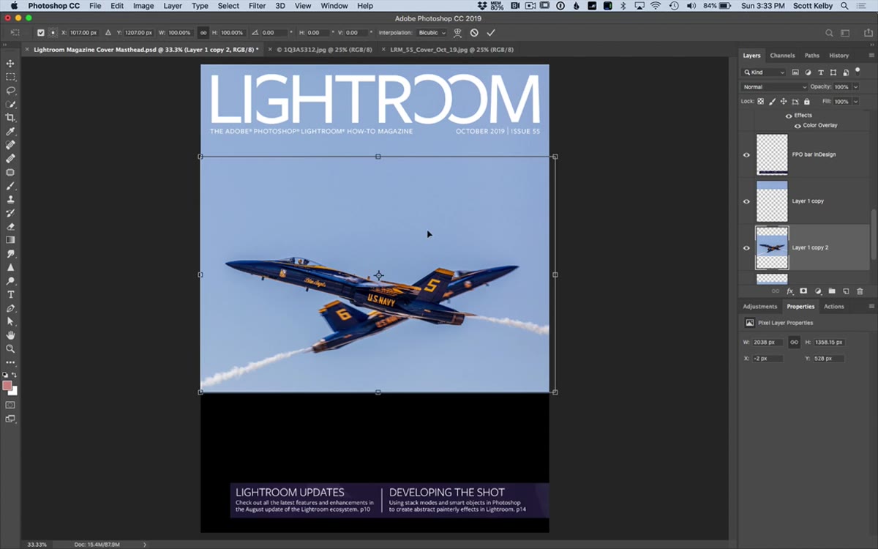Select the Crop tool
The width and height of the screenshot is (878, 549).
[10, 118]
